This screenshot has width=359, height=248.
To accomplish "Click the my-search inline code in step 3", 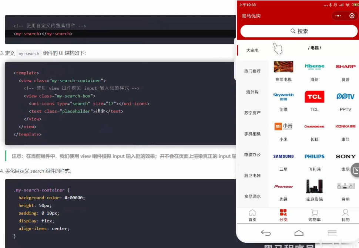I will tap(29, 54).
